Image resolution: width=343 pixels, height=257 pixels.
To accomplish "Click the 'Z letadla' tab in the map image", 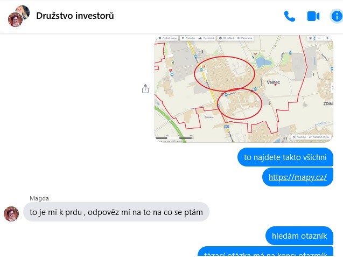I will point(188,38).
